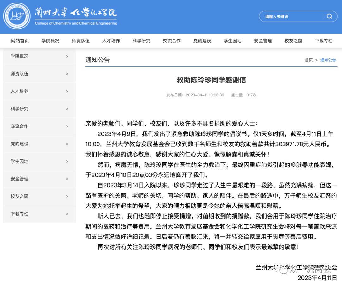The width and height of the screenshot is (342, 284).
Task: Click the article title 救助陈玲珍同学感谢信
Action: [211, 80]
